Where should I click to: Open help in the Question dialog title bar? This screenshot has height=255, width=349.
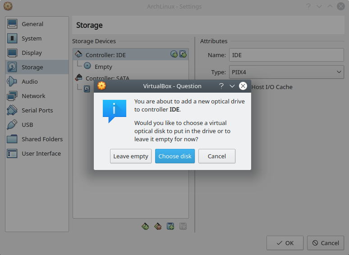point(221,86)
